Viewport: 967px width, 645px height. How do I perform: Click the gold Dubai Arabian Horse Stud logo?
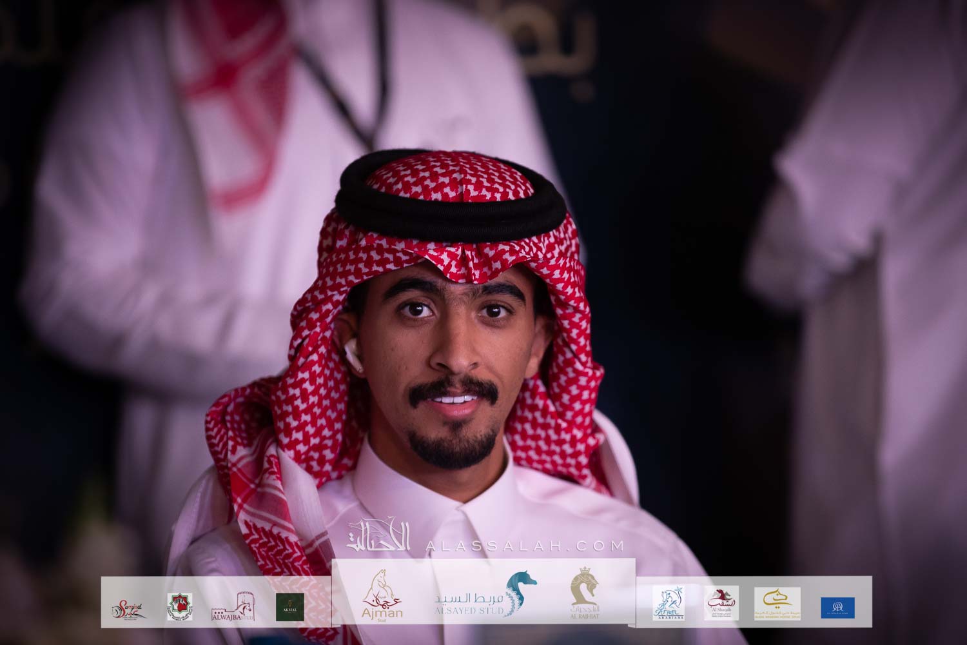click(777, 604)
